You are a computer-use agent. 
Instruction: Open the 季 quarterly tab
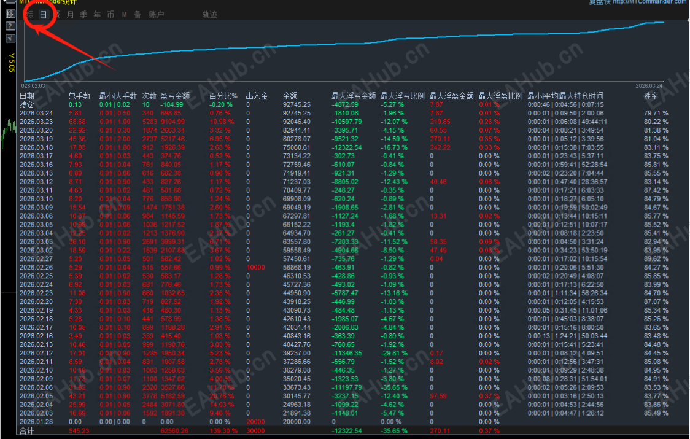(x=83, y=15)
